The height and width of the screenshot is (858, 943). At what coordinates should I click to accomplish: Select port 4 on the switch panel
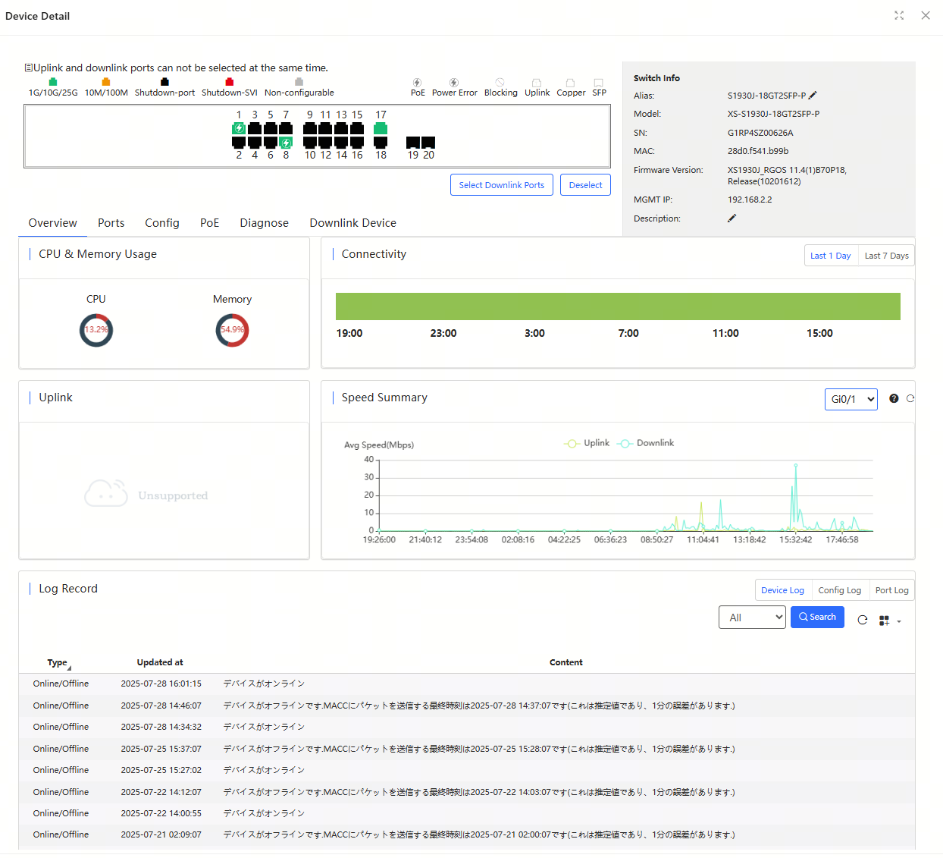(x=255, y=142)
